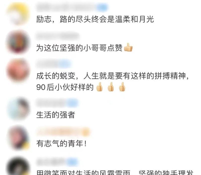Click the middle thumbs-up emoji in third comment
The image size is (201, 175).
(111, 87)
